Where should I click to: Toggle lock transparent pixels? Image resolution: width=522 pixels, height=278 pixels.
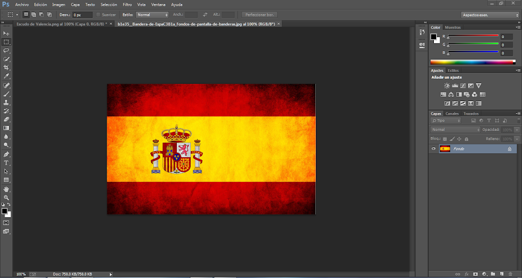click(x=445, y=139)
